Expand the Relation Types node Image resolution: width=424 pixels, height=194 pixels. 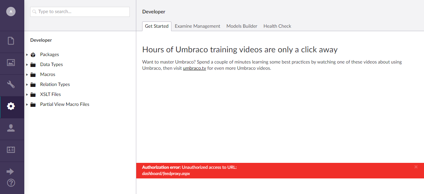tap(27, 85)
